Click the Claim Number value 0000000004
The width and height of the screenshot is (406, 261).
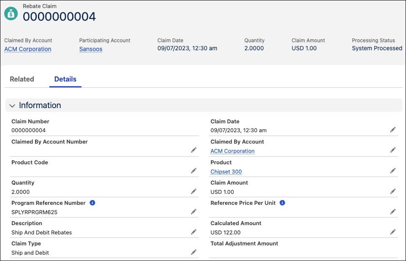(28, 130)
